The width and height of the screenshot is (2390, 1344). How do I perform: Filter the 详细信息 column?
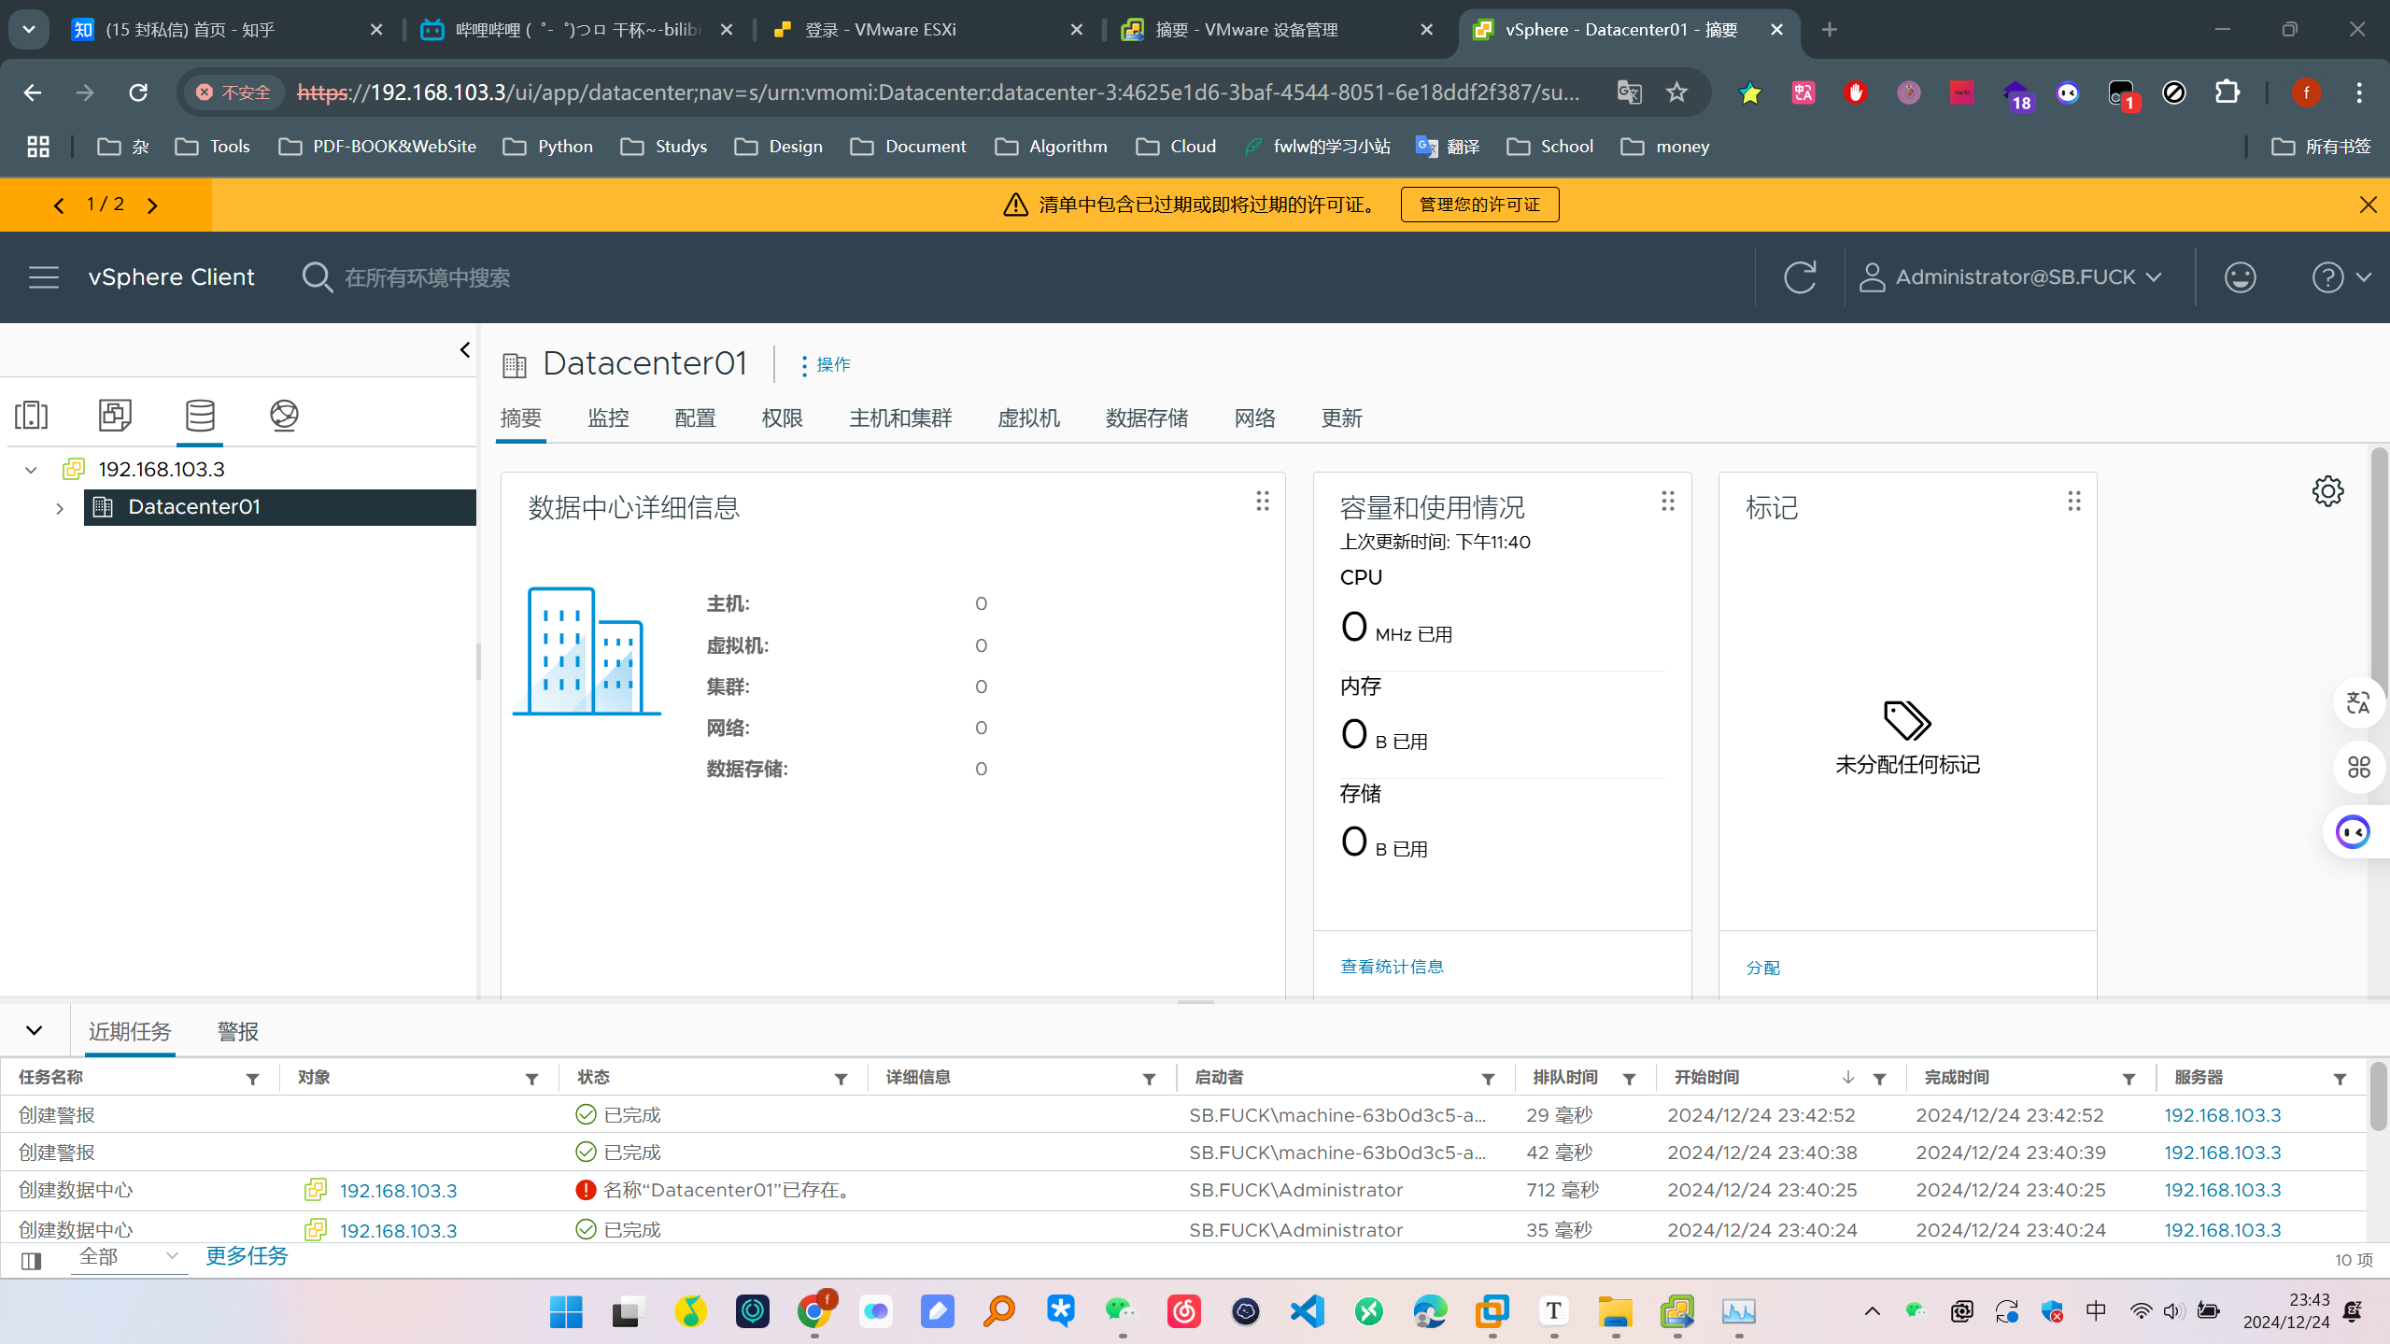pyautogui.click(x=1149, y=1080)
